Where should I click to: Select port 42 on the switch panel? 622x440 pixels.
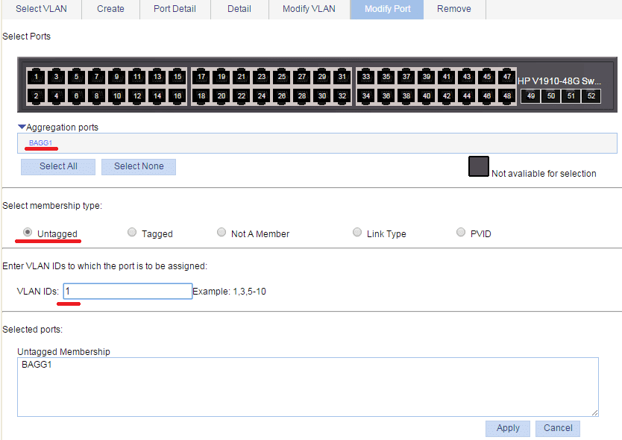coord(447,96)
